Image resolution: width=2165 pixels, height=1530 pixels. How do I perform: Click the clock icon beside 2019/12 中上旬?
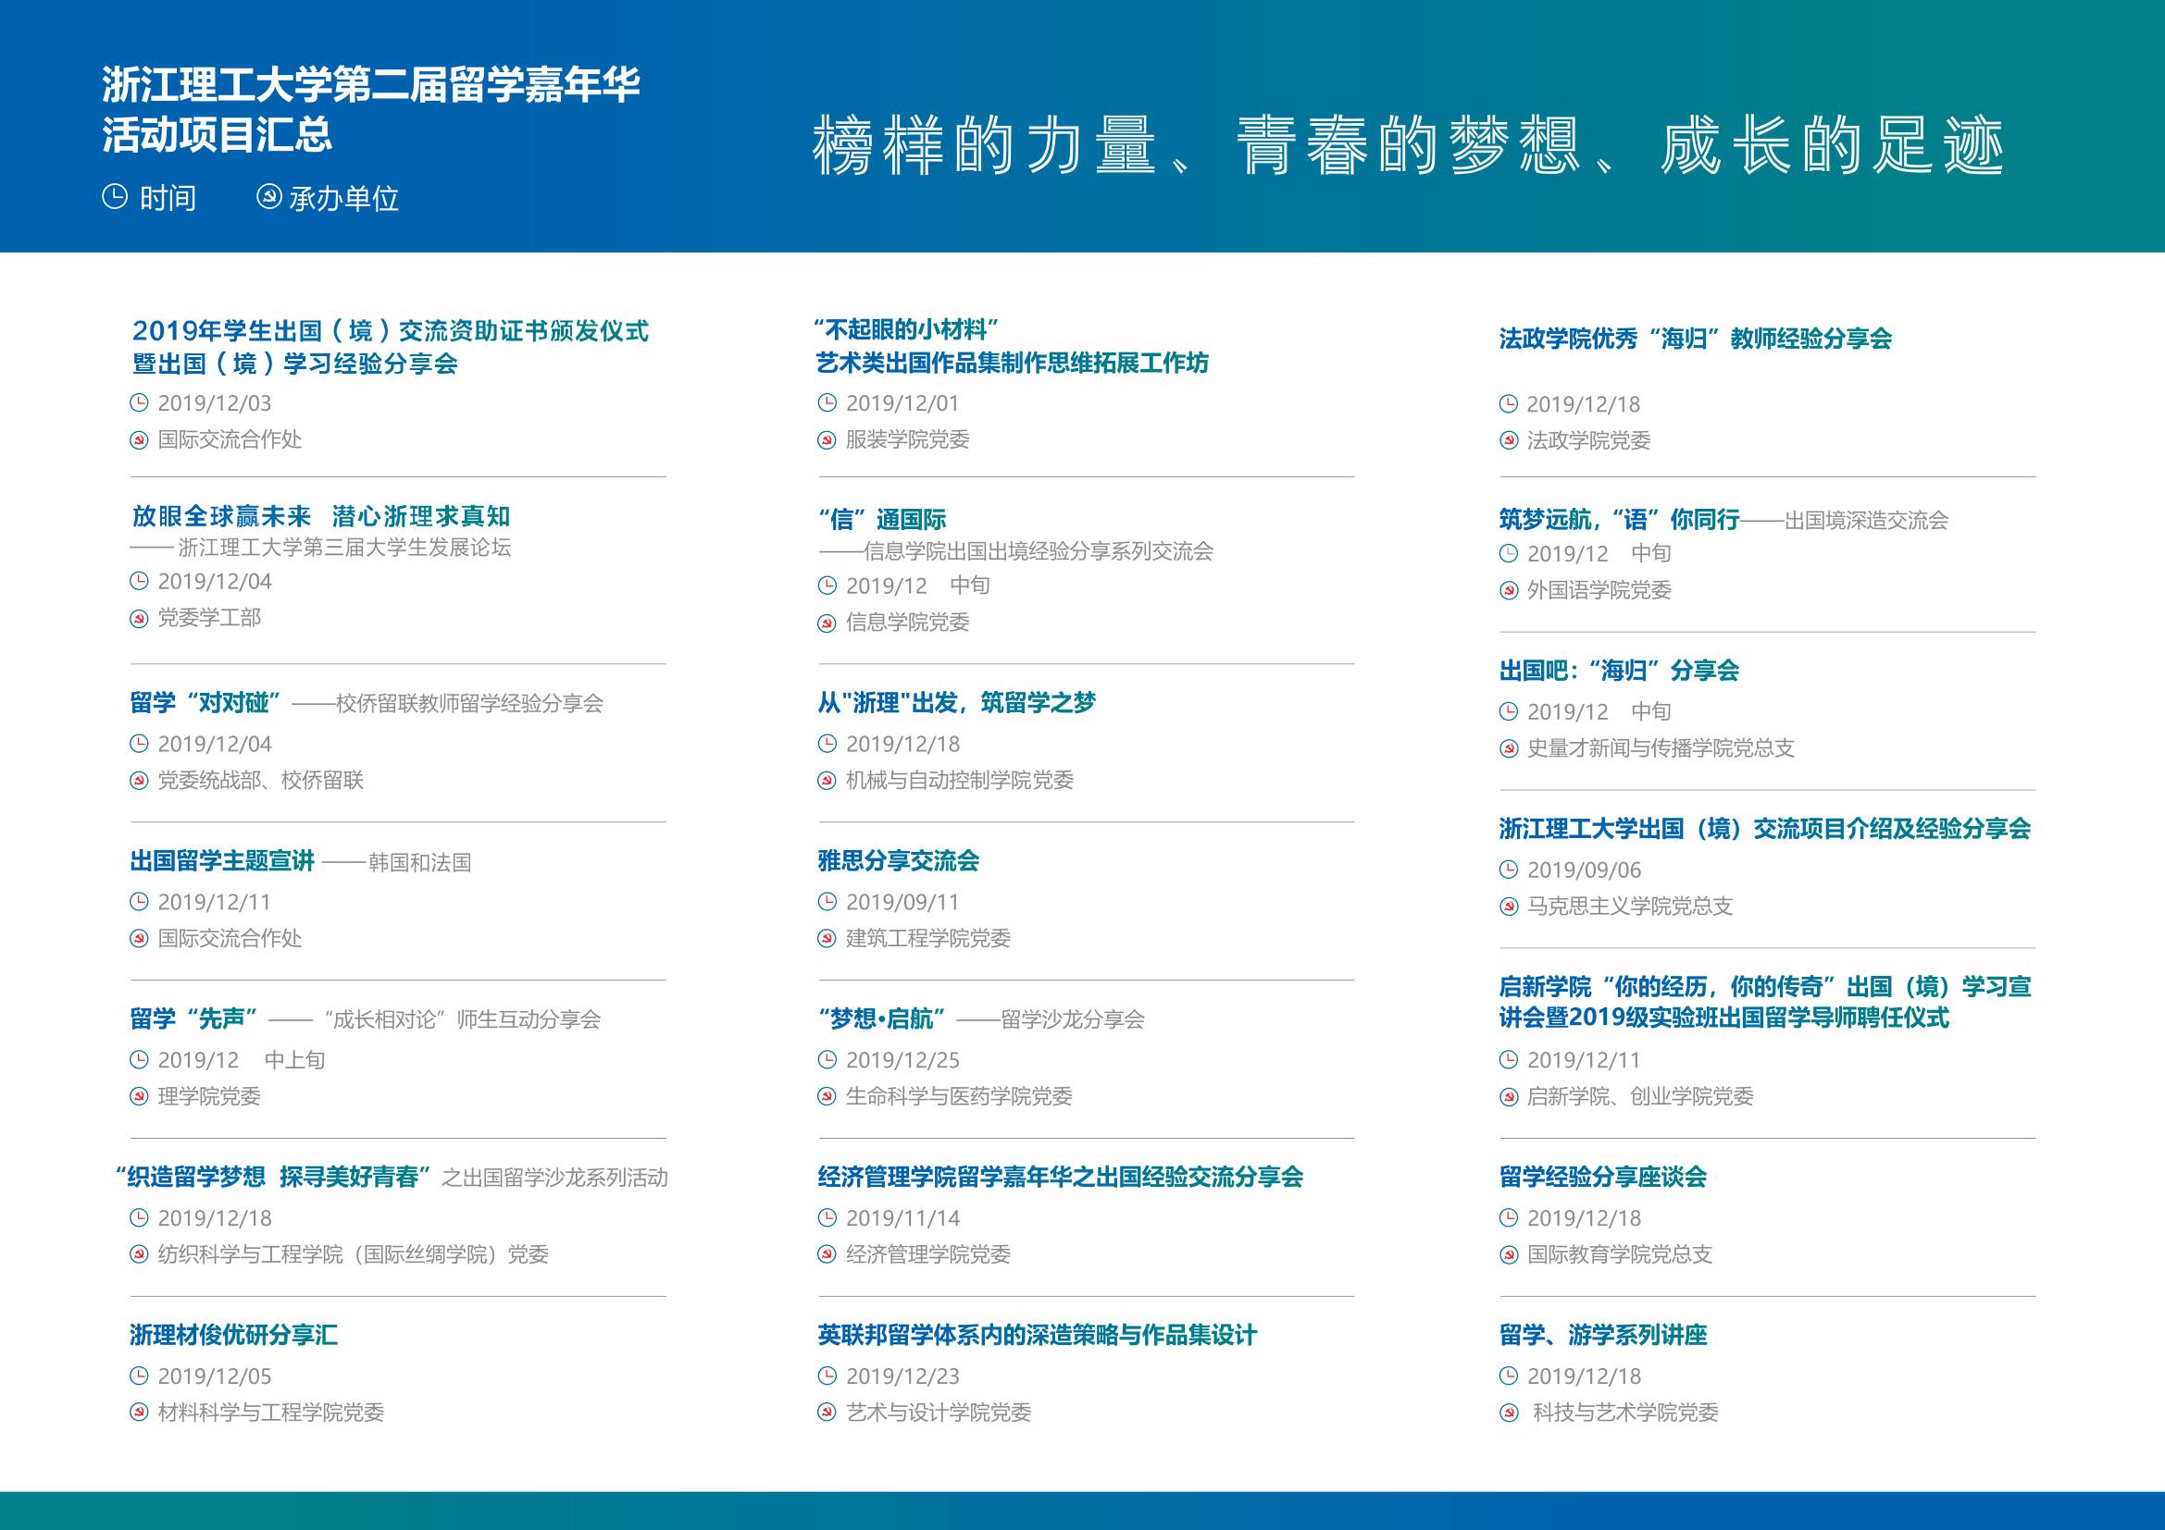tap(139, 1060)
